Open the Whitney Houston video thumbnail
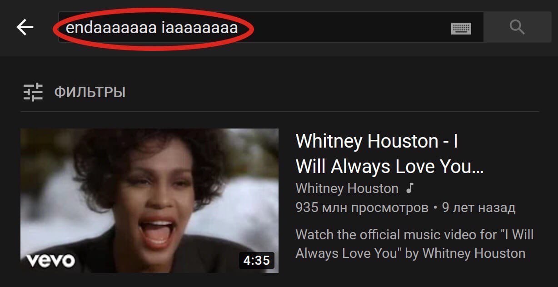This screenshot has width=558, height=287. pyautogui.click(x=149, y=201)
